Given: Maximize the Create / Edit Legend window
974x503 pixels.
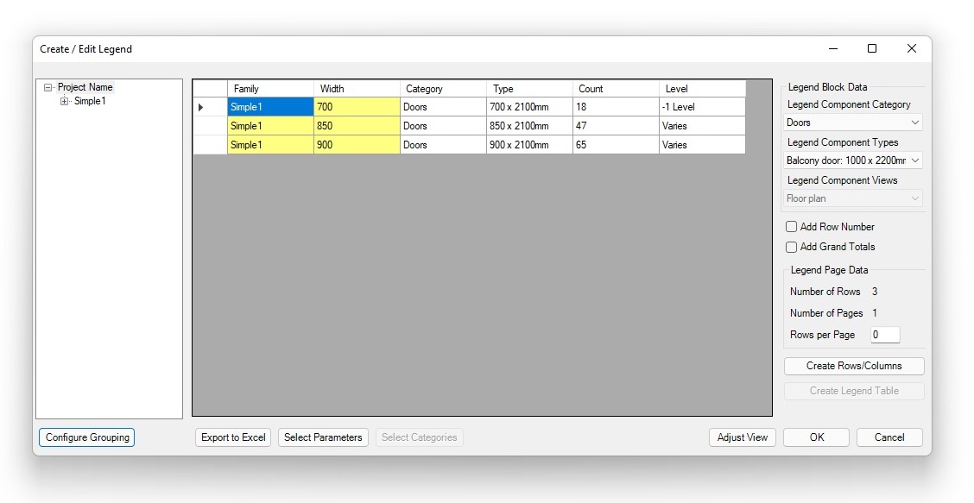Looking at the screenshot, I should [872, 49].
